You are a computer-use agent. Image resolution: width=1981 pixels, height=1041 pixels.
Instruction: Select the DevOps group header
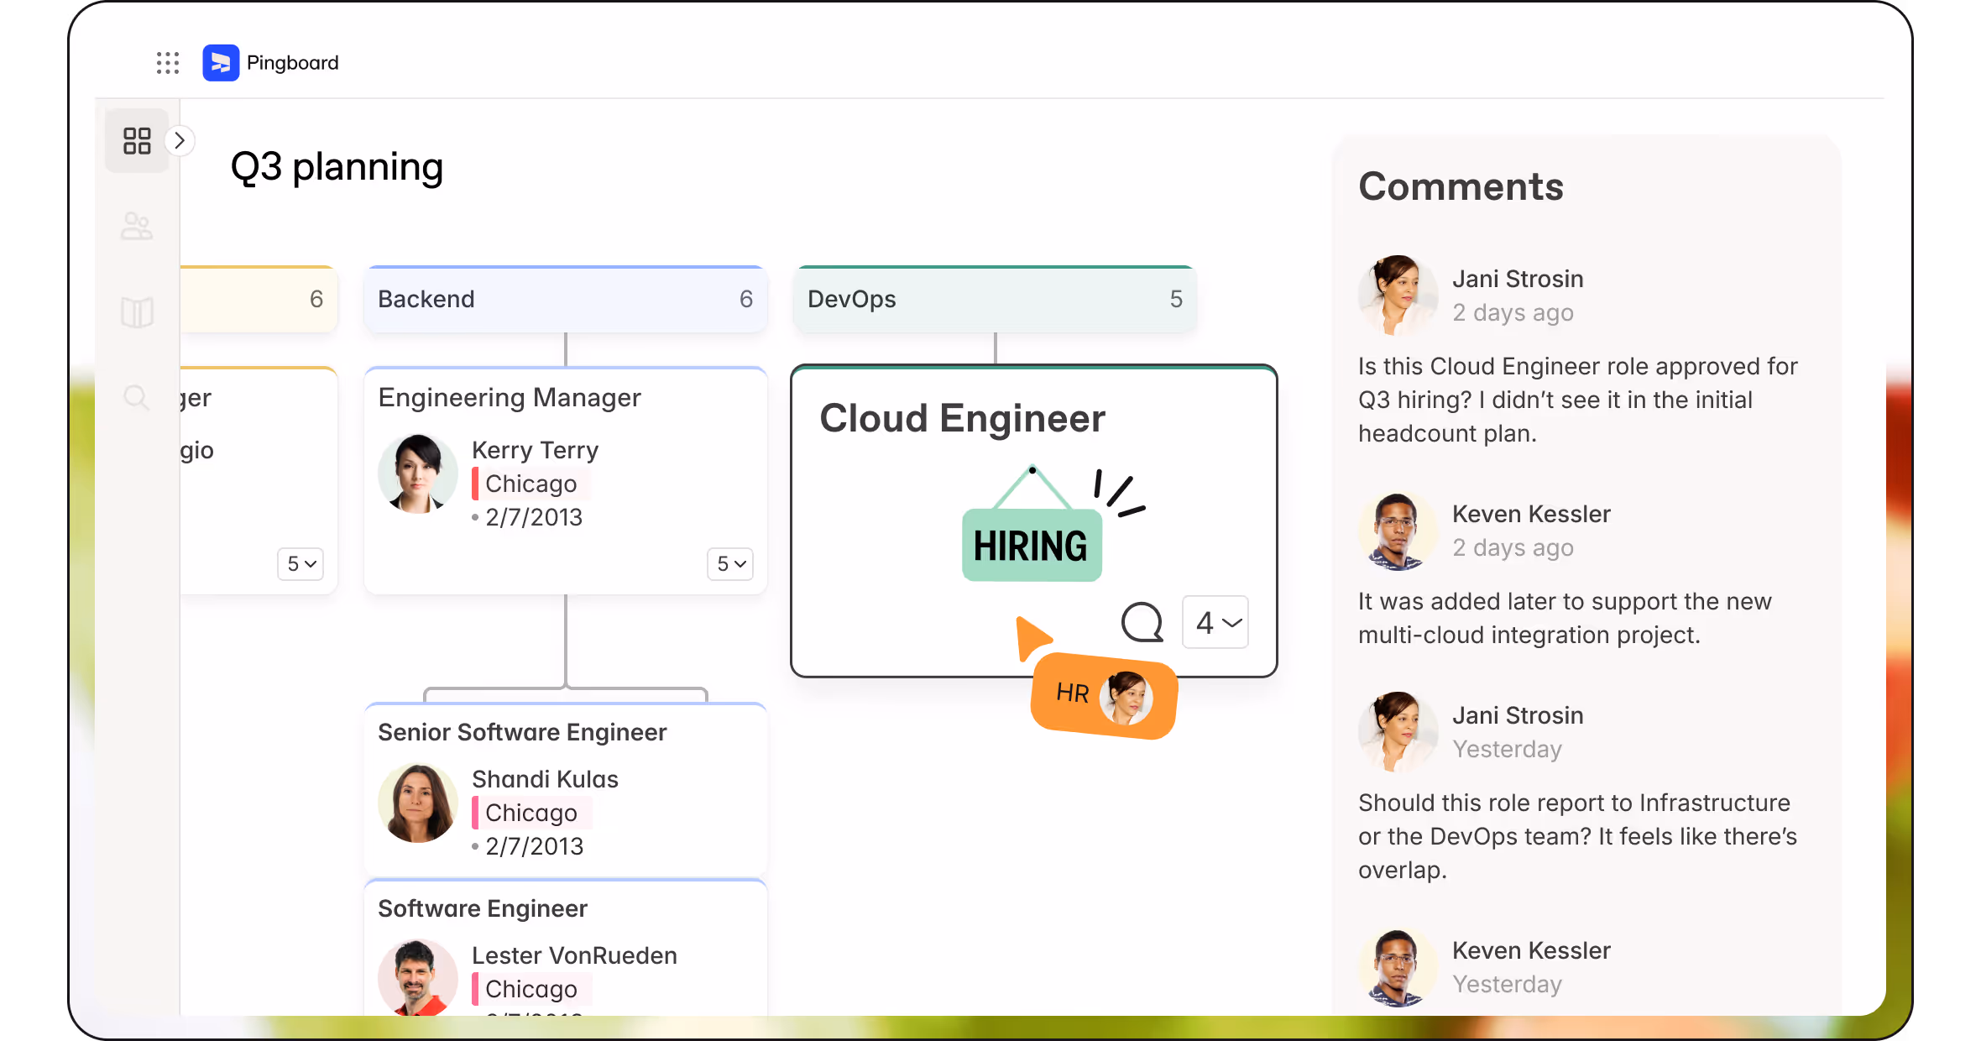click(x=996, y=299)
